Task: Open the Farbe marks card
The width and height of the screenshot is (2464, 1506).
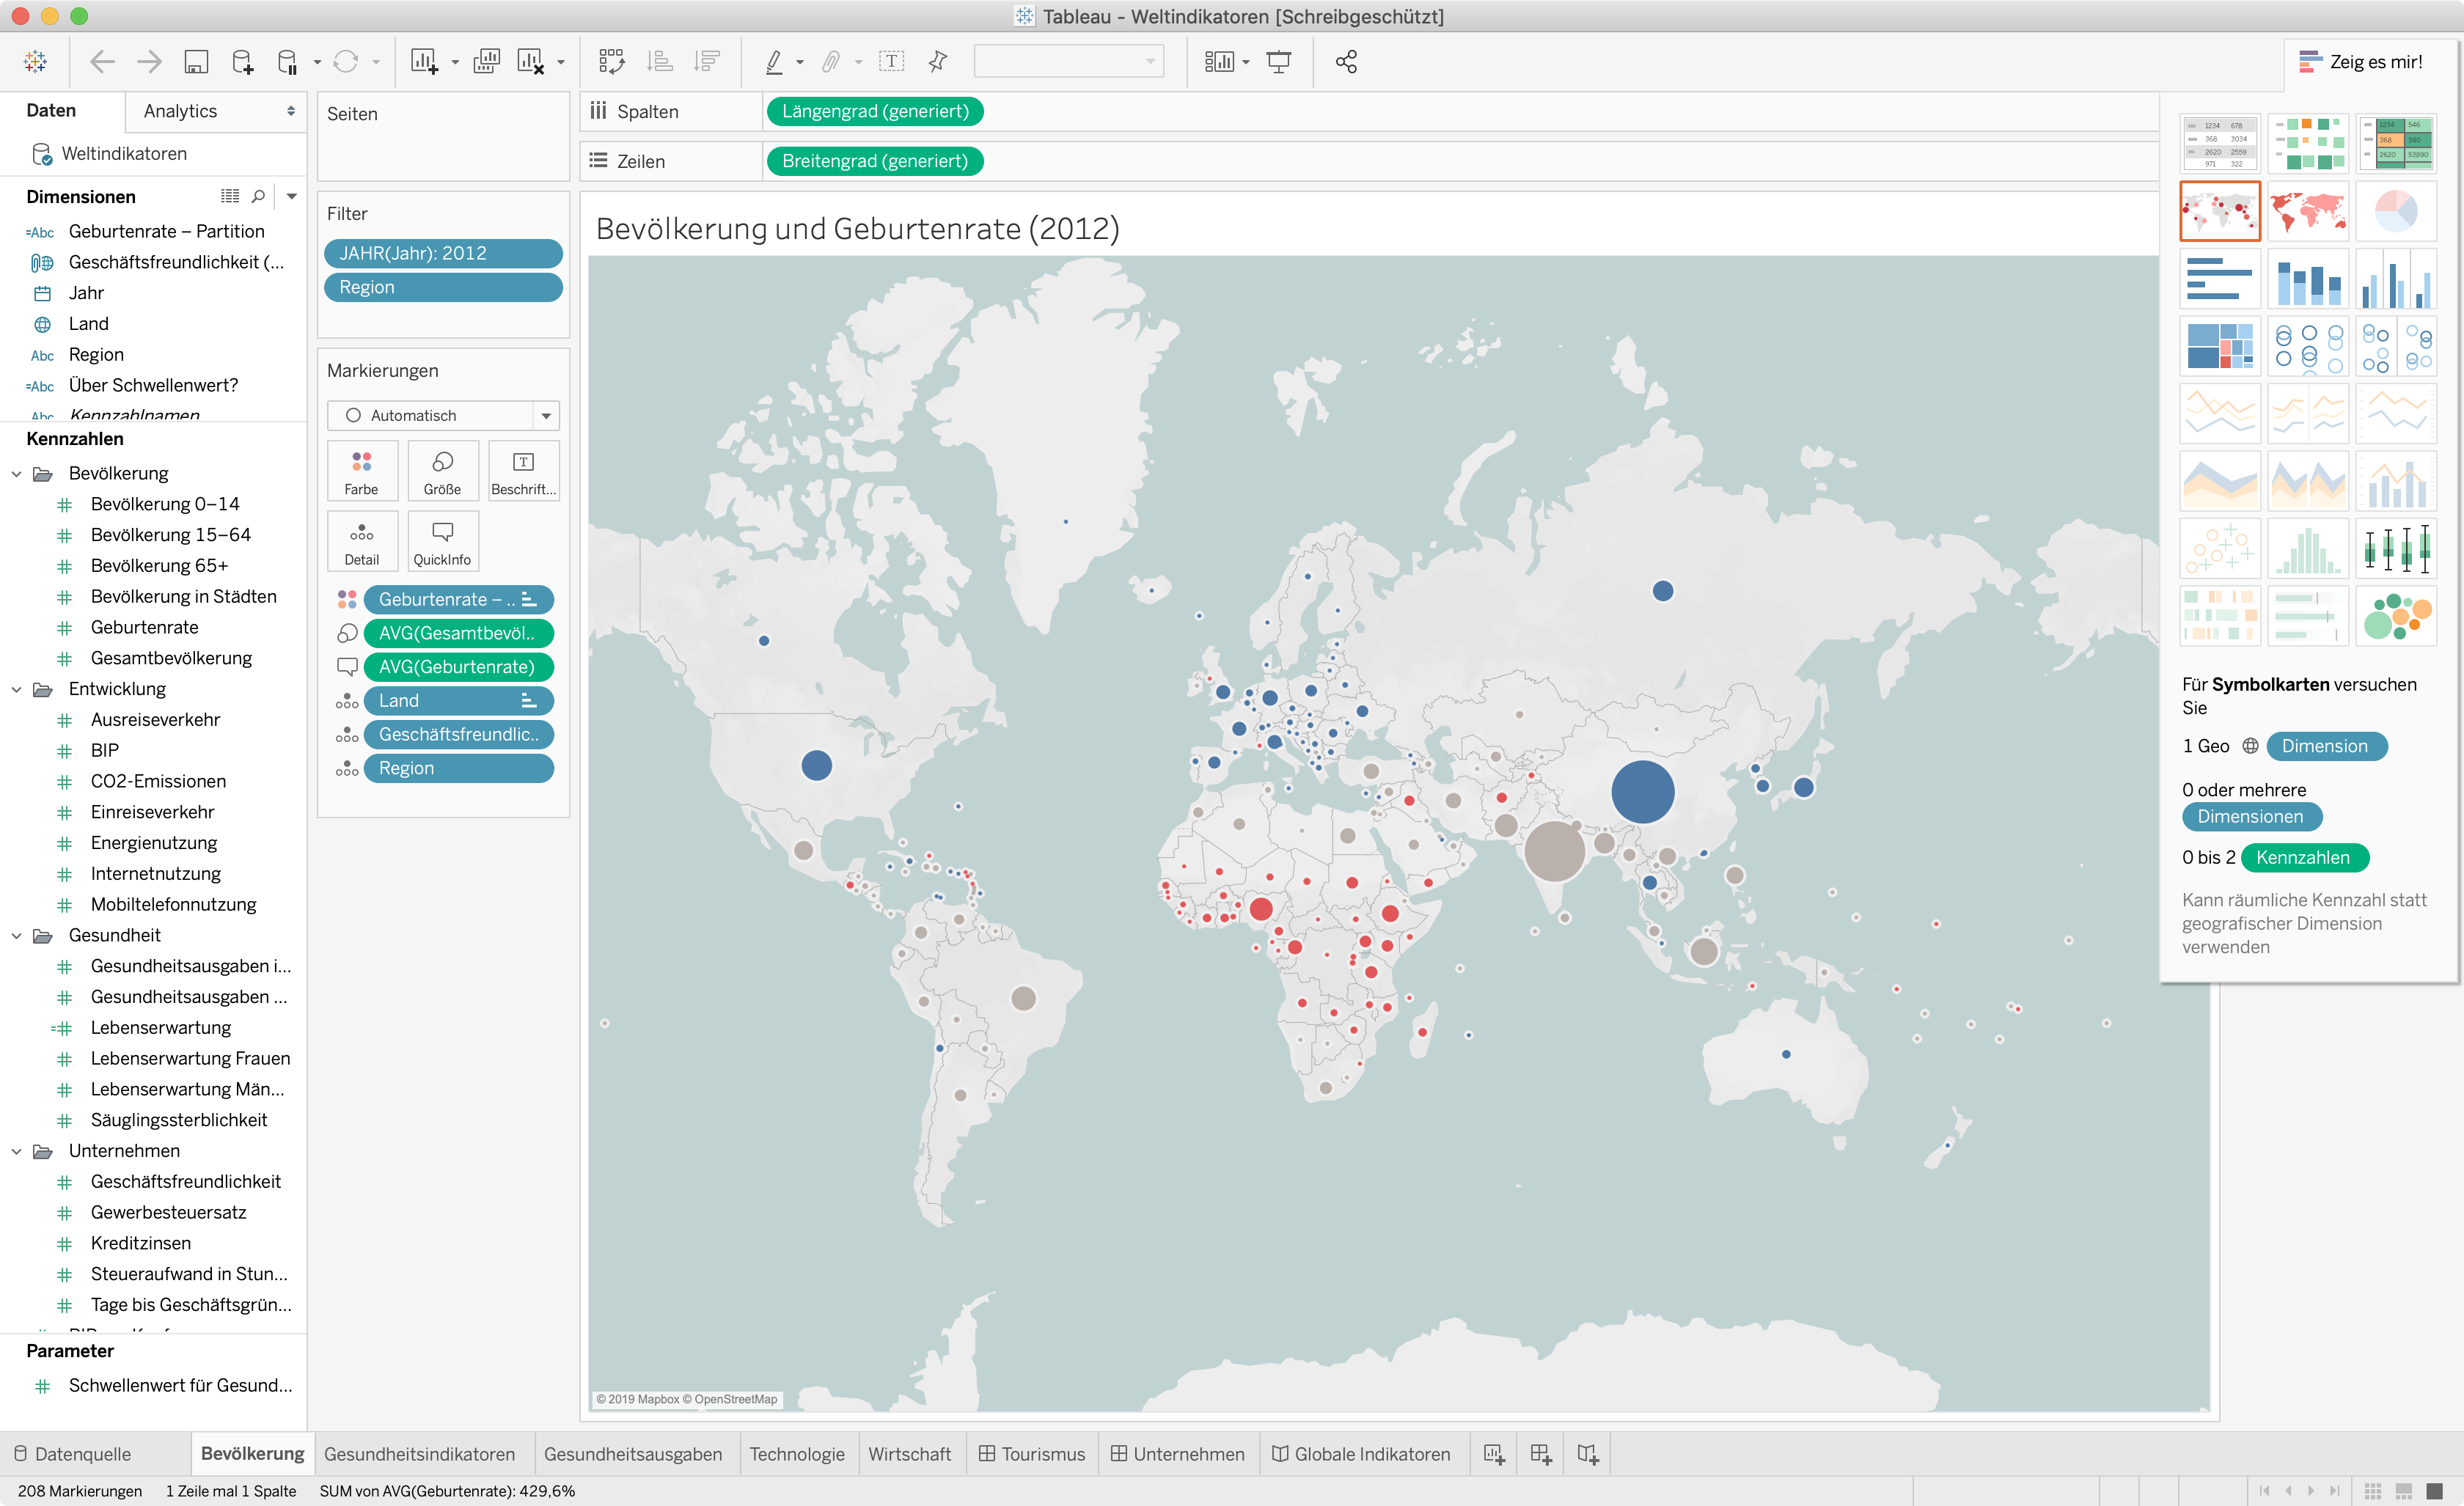Action: point(361,472)
